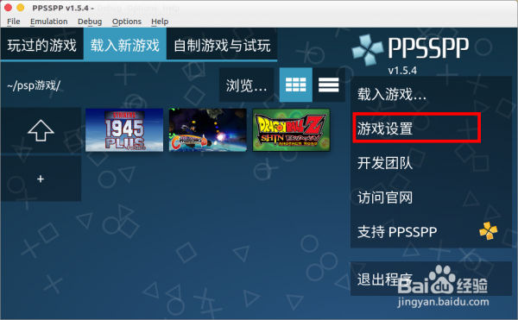Launch the space shooter game thumbnail

point(208,130)
